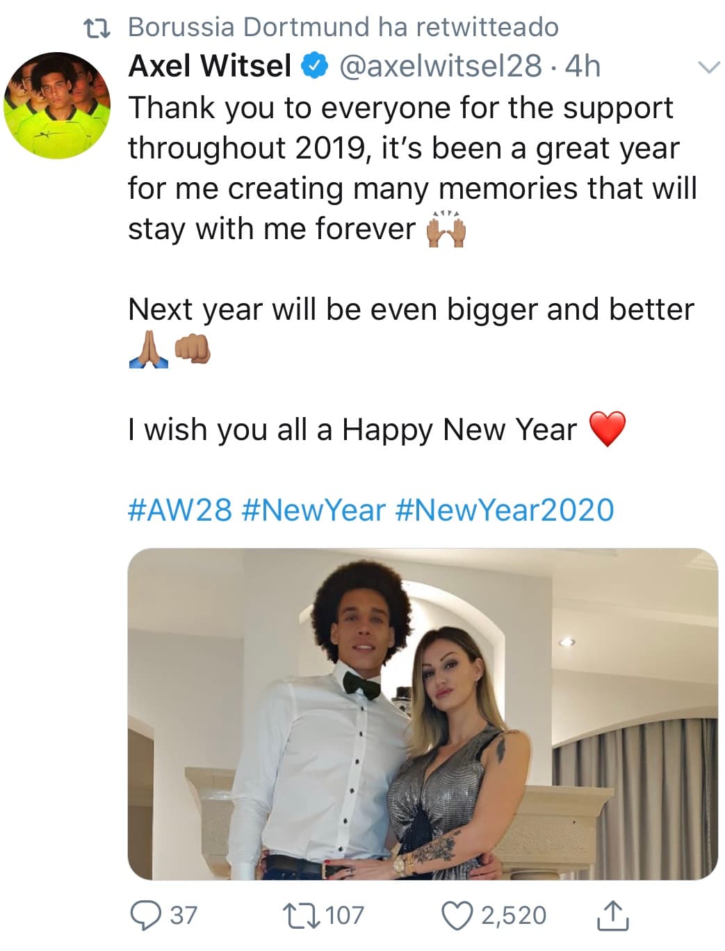725x951 pixels.
Task: Open the tweet's 4h timestamp
Action: tap(583, 66)
